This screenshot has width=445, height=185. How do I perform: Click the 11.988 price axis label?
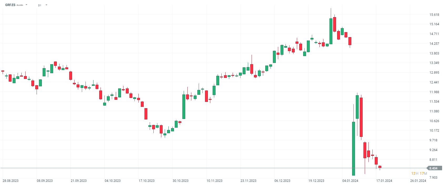pyautogui.click(x=434, y=92)
